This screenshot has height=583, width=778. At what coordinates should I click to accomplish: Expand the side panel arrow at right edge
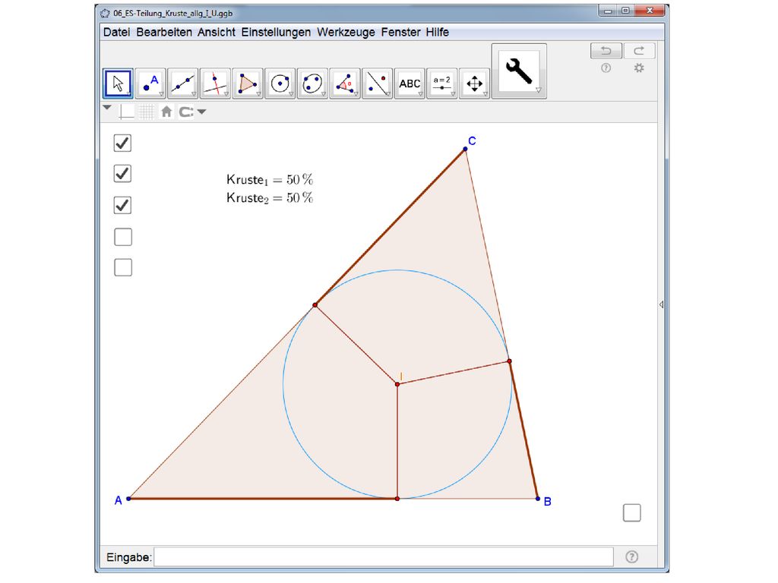(x=662, y=304)
